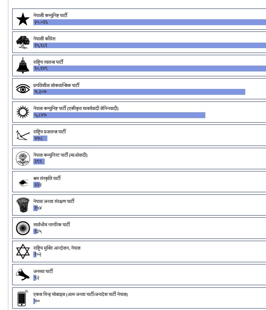Click the six-pointed star symbol
Image resolution: width=266 pixels, height=310 pixels.
tap(23, 251)
